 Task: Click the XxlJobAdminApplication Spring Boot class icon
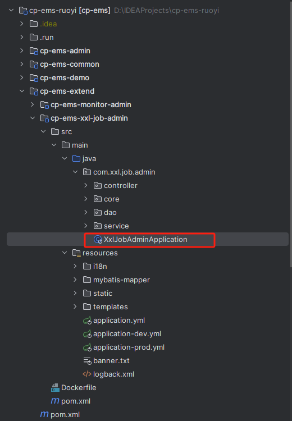click(98, 240)
